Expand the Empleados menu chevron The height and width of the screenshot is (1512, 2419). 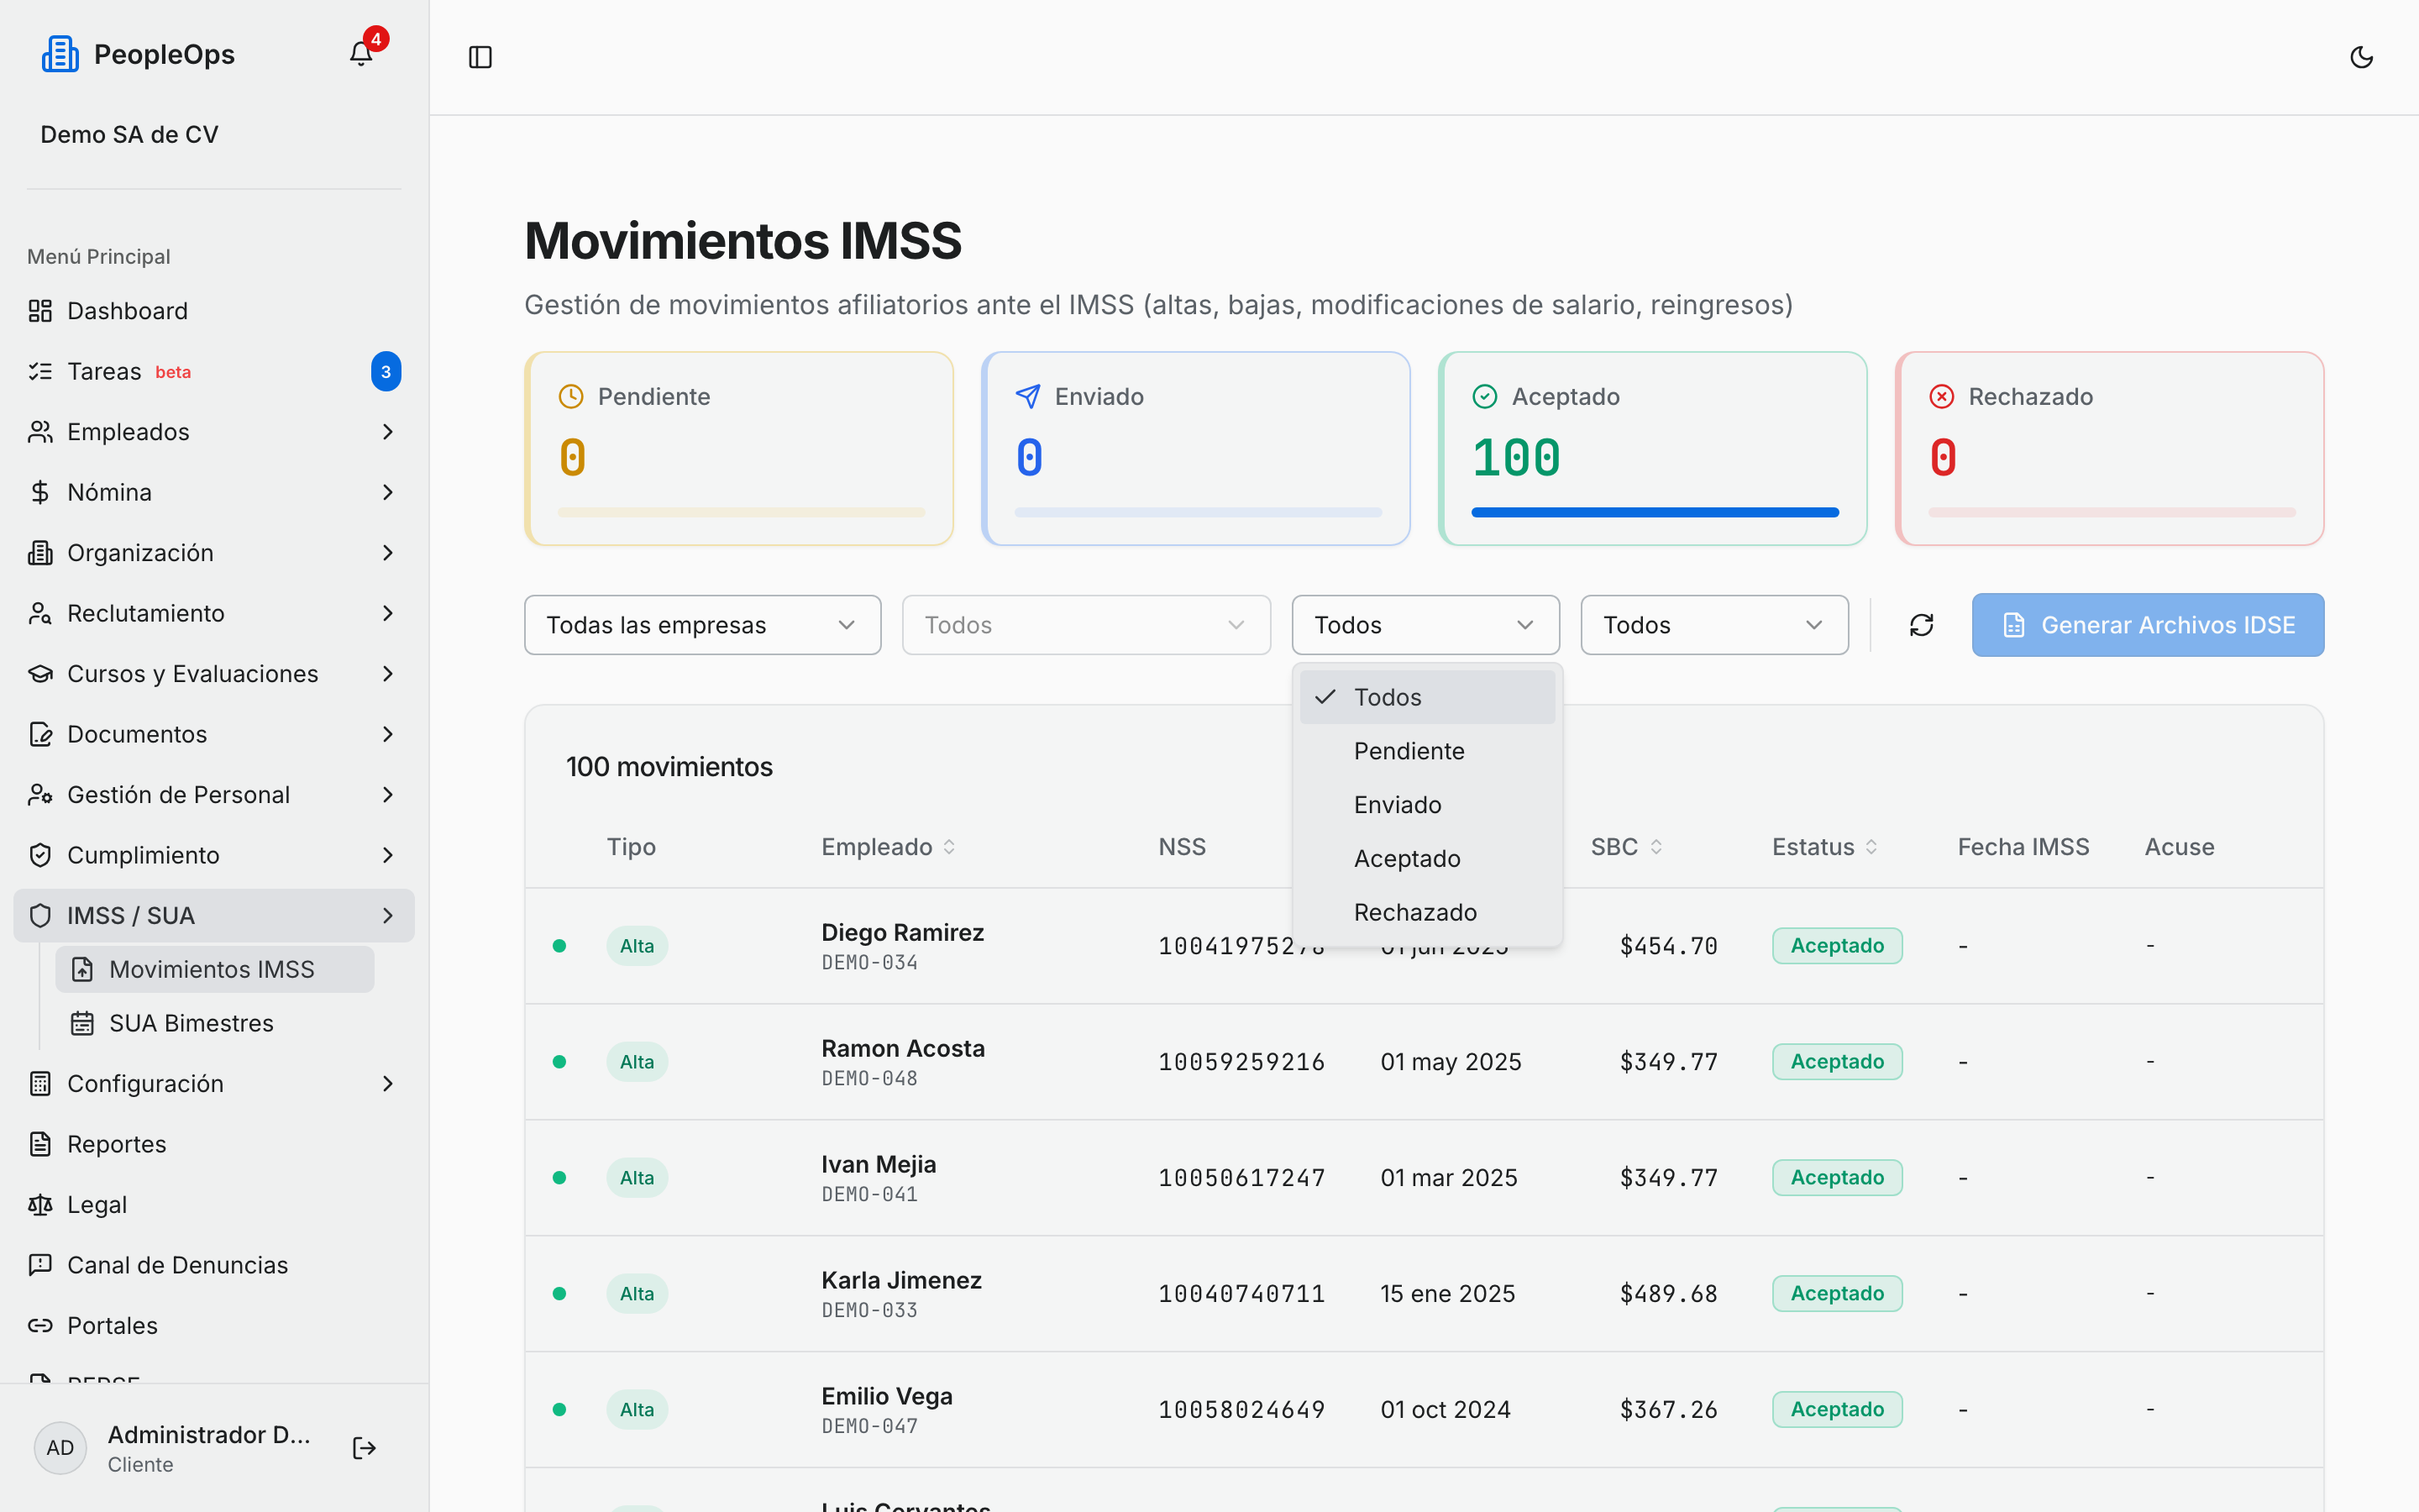click(x=388, y=432)
